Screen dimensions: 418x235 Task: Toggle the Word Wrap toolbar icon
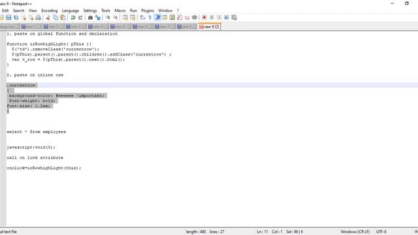[142, 18]
